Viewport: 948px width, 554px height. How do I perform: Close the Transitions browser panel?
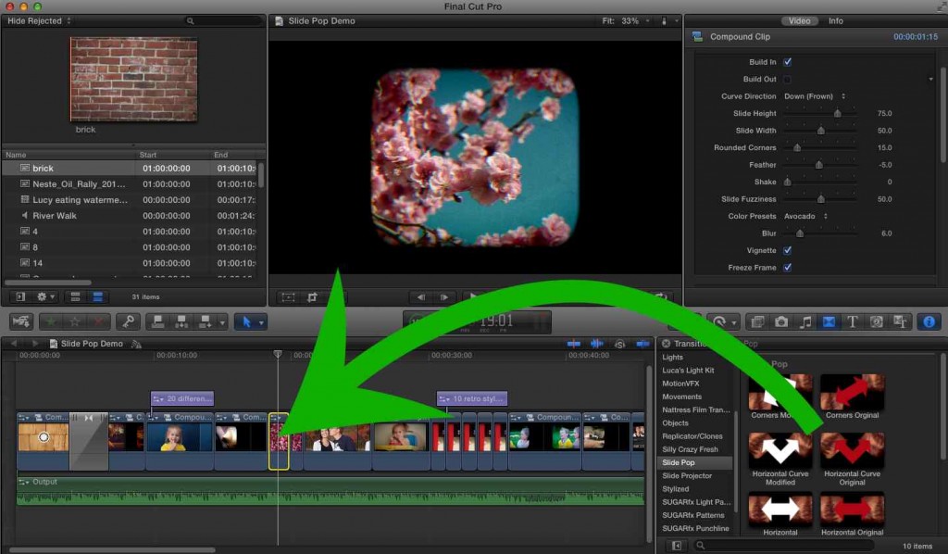point(666,344)
